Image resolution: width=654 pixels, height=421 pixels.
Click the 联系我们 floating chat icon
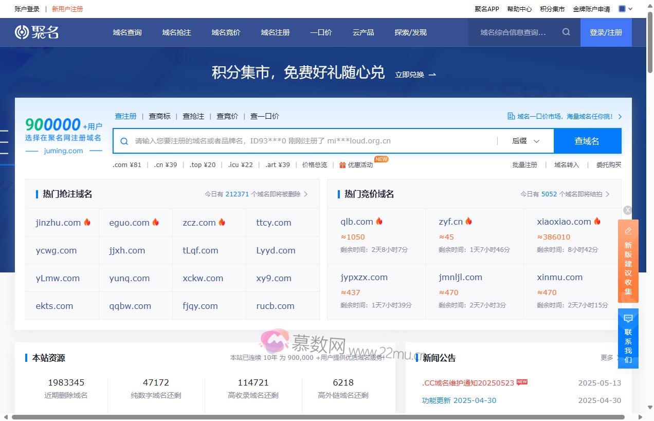click(x=628, y=318)
